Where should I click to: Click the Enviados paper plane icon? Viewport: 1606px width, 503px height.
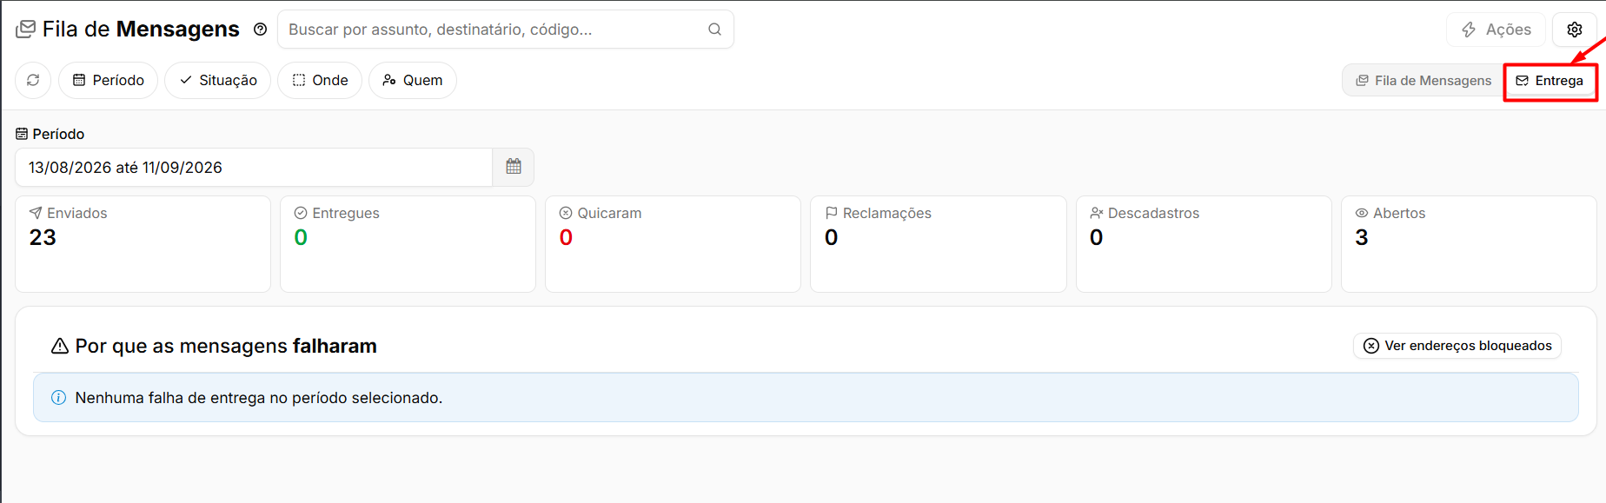pyautogui.click(x=36, y=213)
